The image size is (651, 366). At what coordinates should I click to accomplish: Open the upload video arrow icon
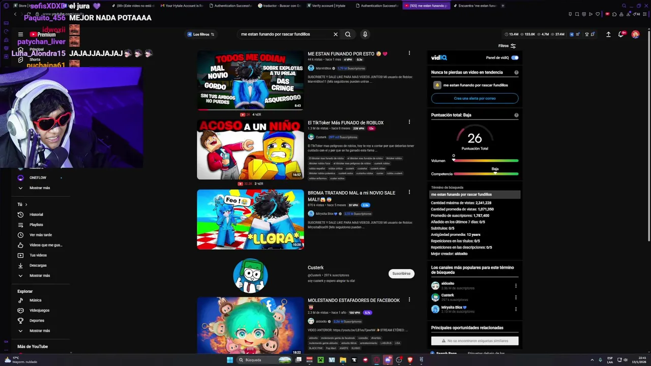pos(608,34)
